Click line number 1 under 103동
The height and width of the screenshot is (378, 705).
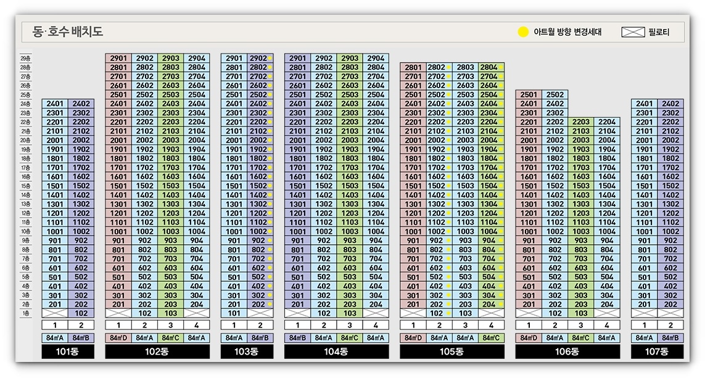234,325
